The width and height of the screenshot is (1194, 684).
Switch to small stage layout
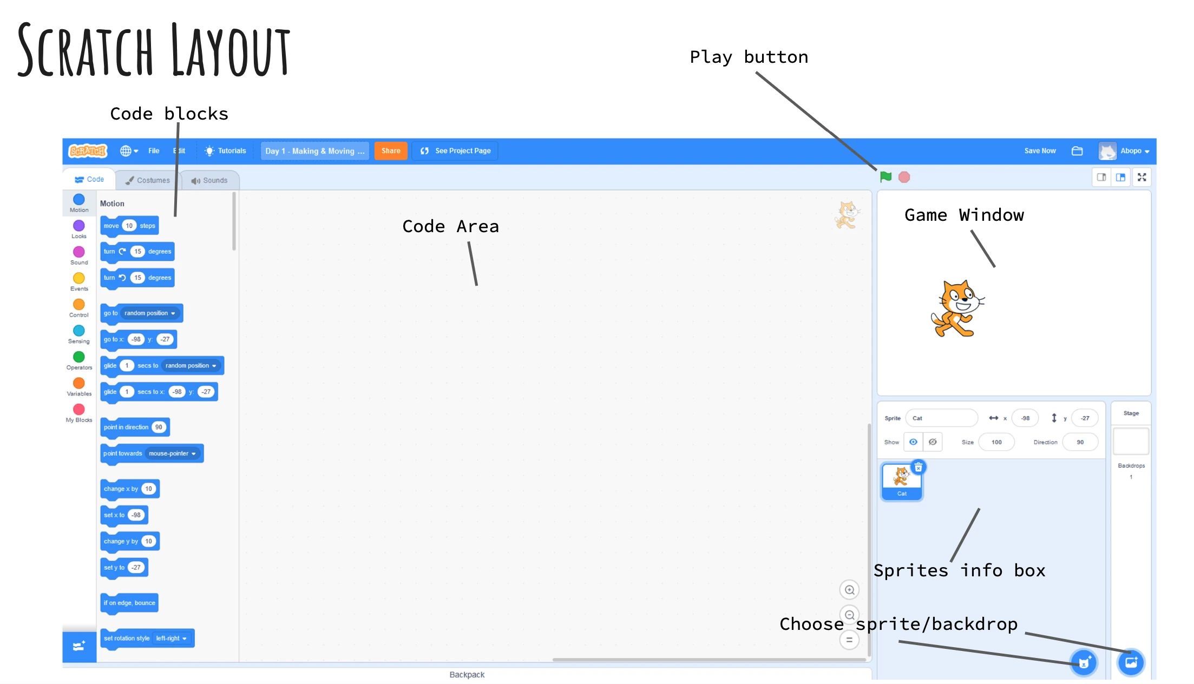[x=1101, y=177]
